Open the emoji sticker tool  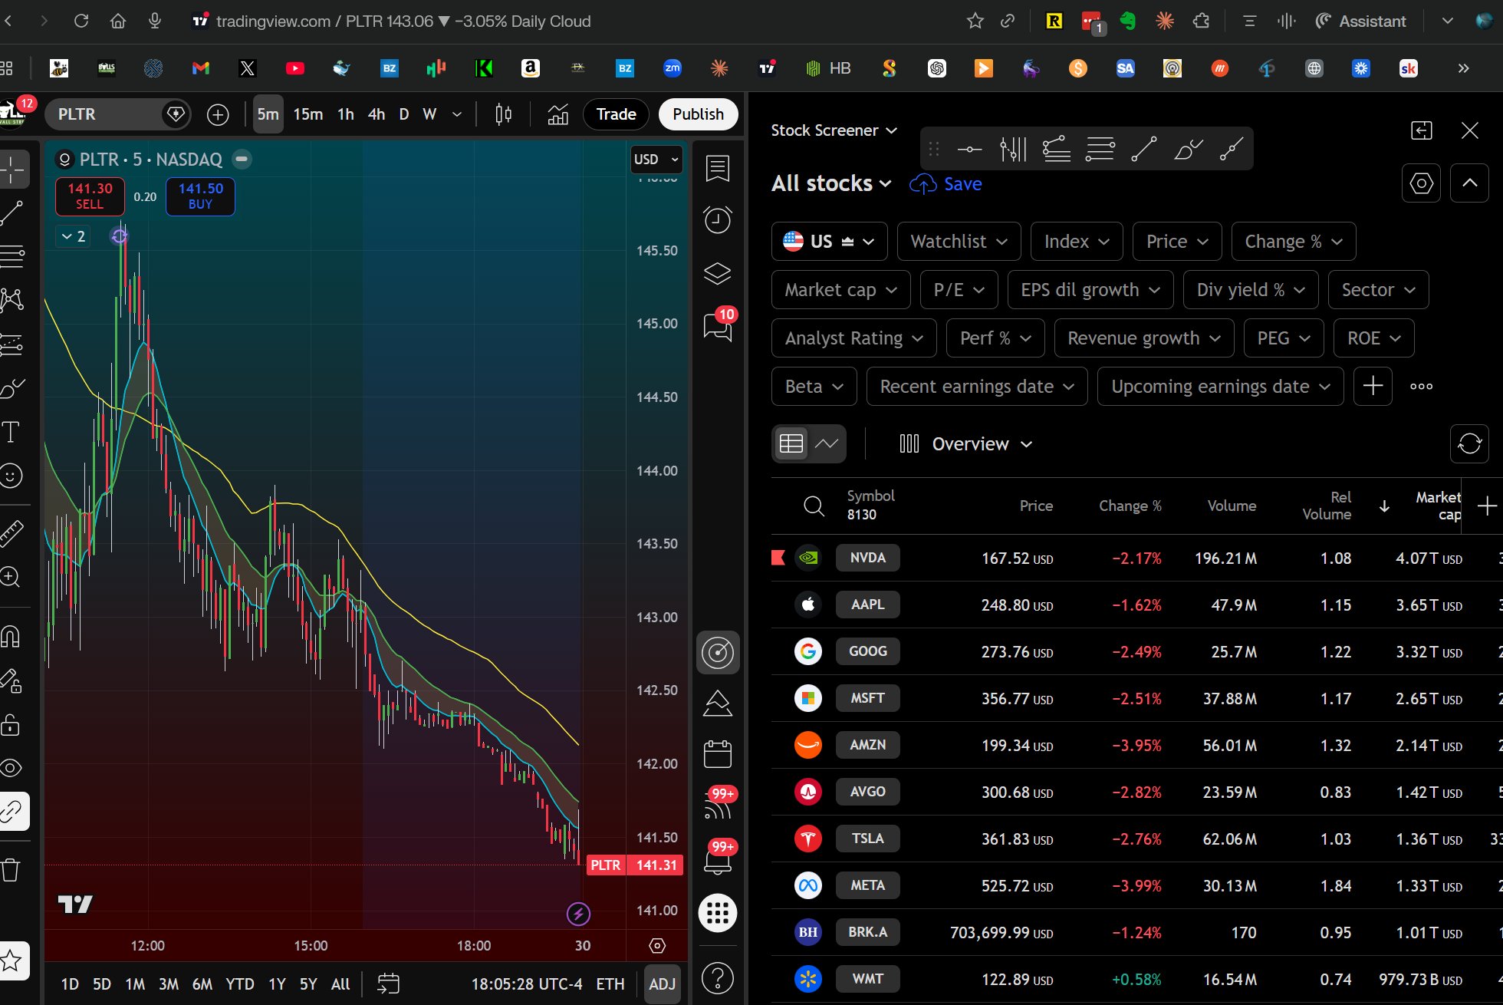click(12, 476)
